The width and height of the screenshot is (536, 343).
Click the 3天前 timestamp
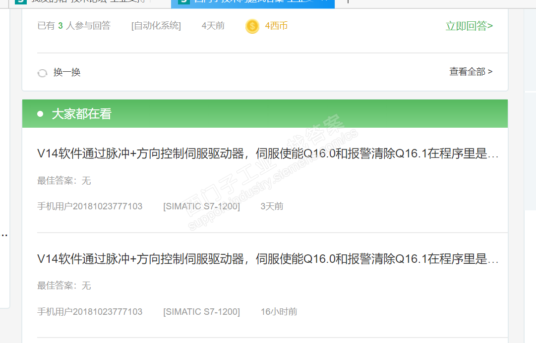tap(272, 206)
